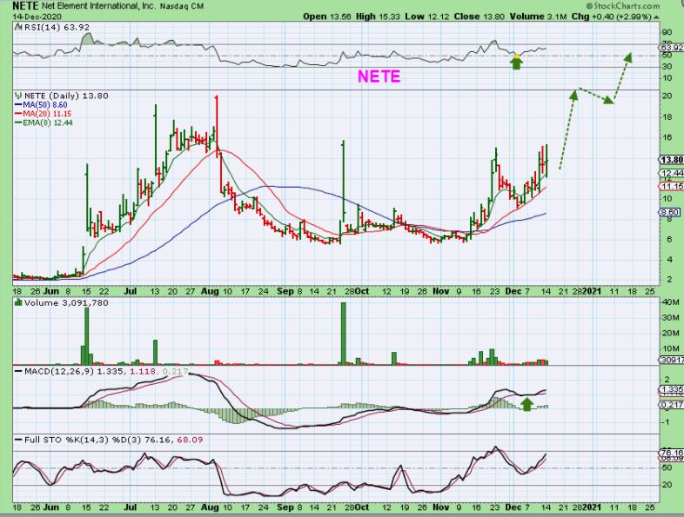Click the 40M mark on volume axis
The width and height of the screenshot is (684, 517).
point(670,302)
